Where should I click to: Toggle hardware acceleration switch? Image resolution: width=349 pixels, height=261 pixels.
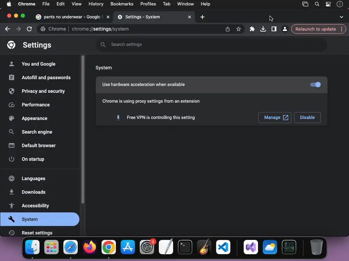[315, 85]
